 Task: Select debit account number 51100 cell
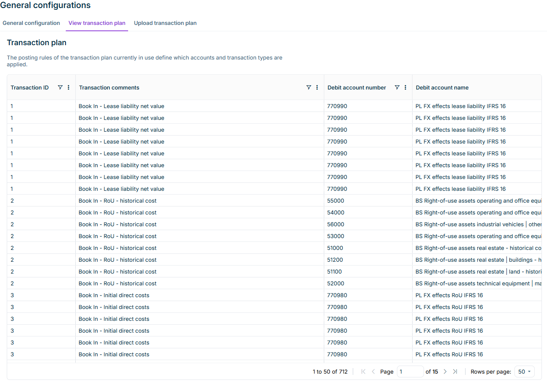368,271
